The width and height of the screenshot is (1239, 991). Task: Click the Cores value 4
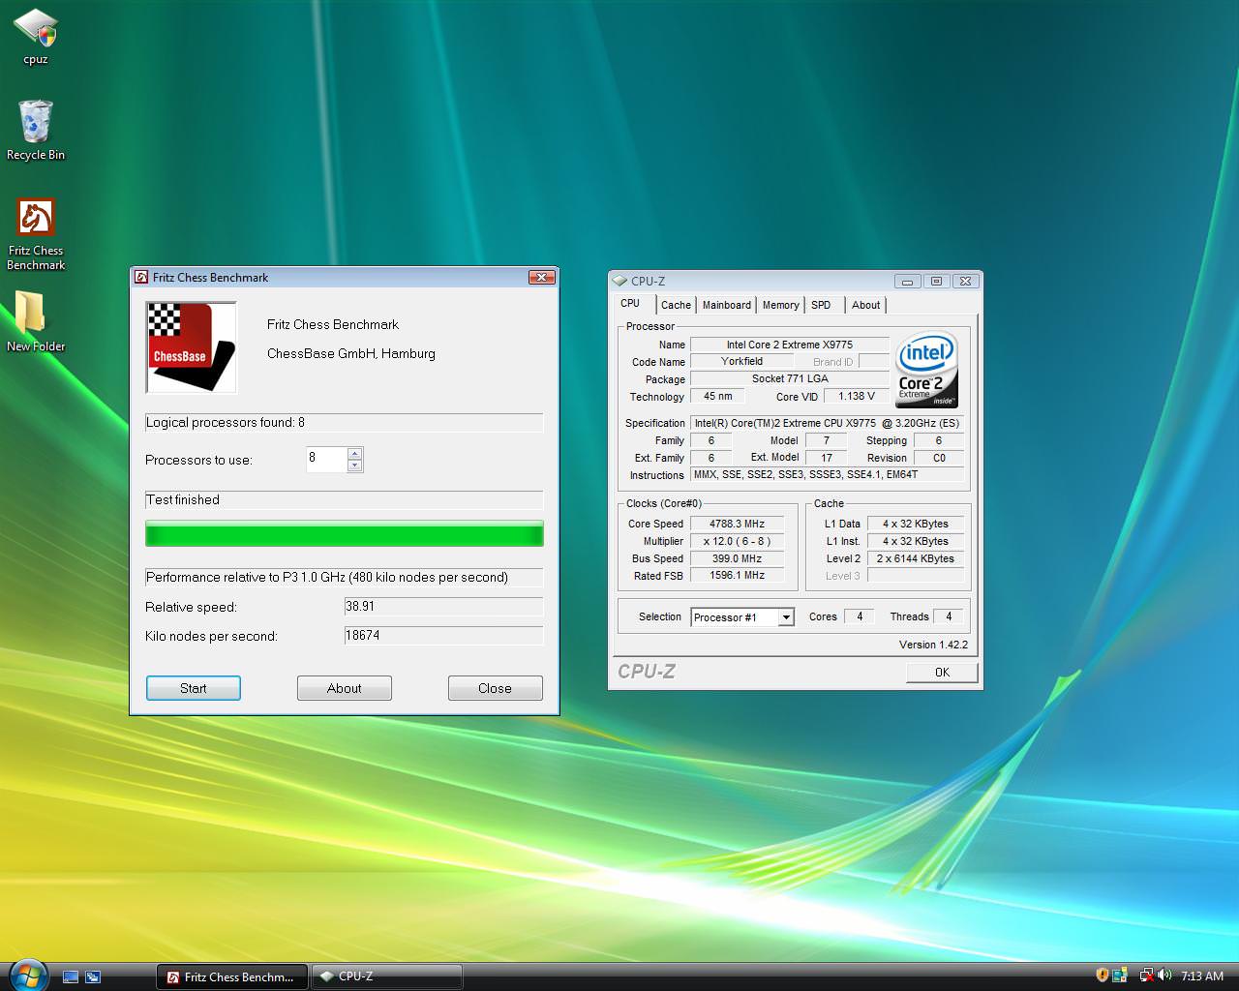[859, 616]
